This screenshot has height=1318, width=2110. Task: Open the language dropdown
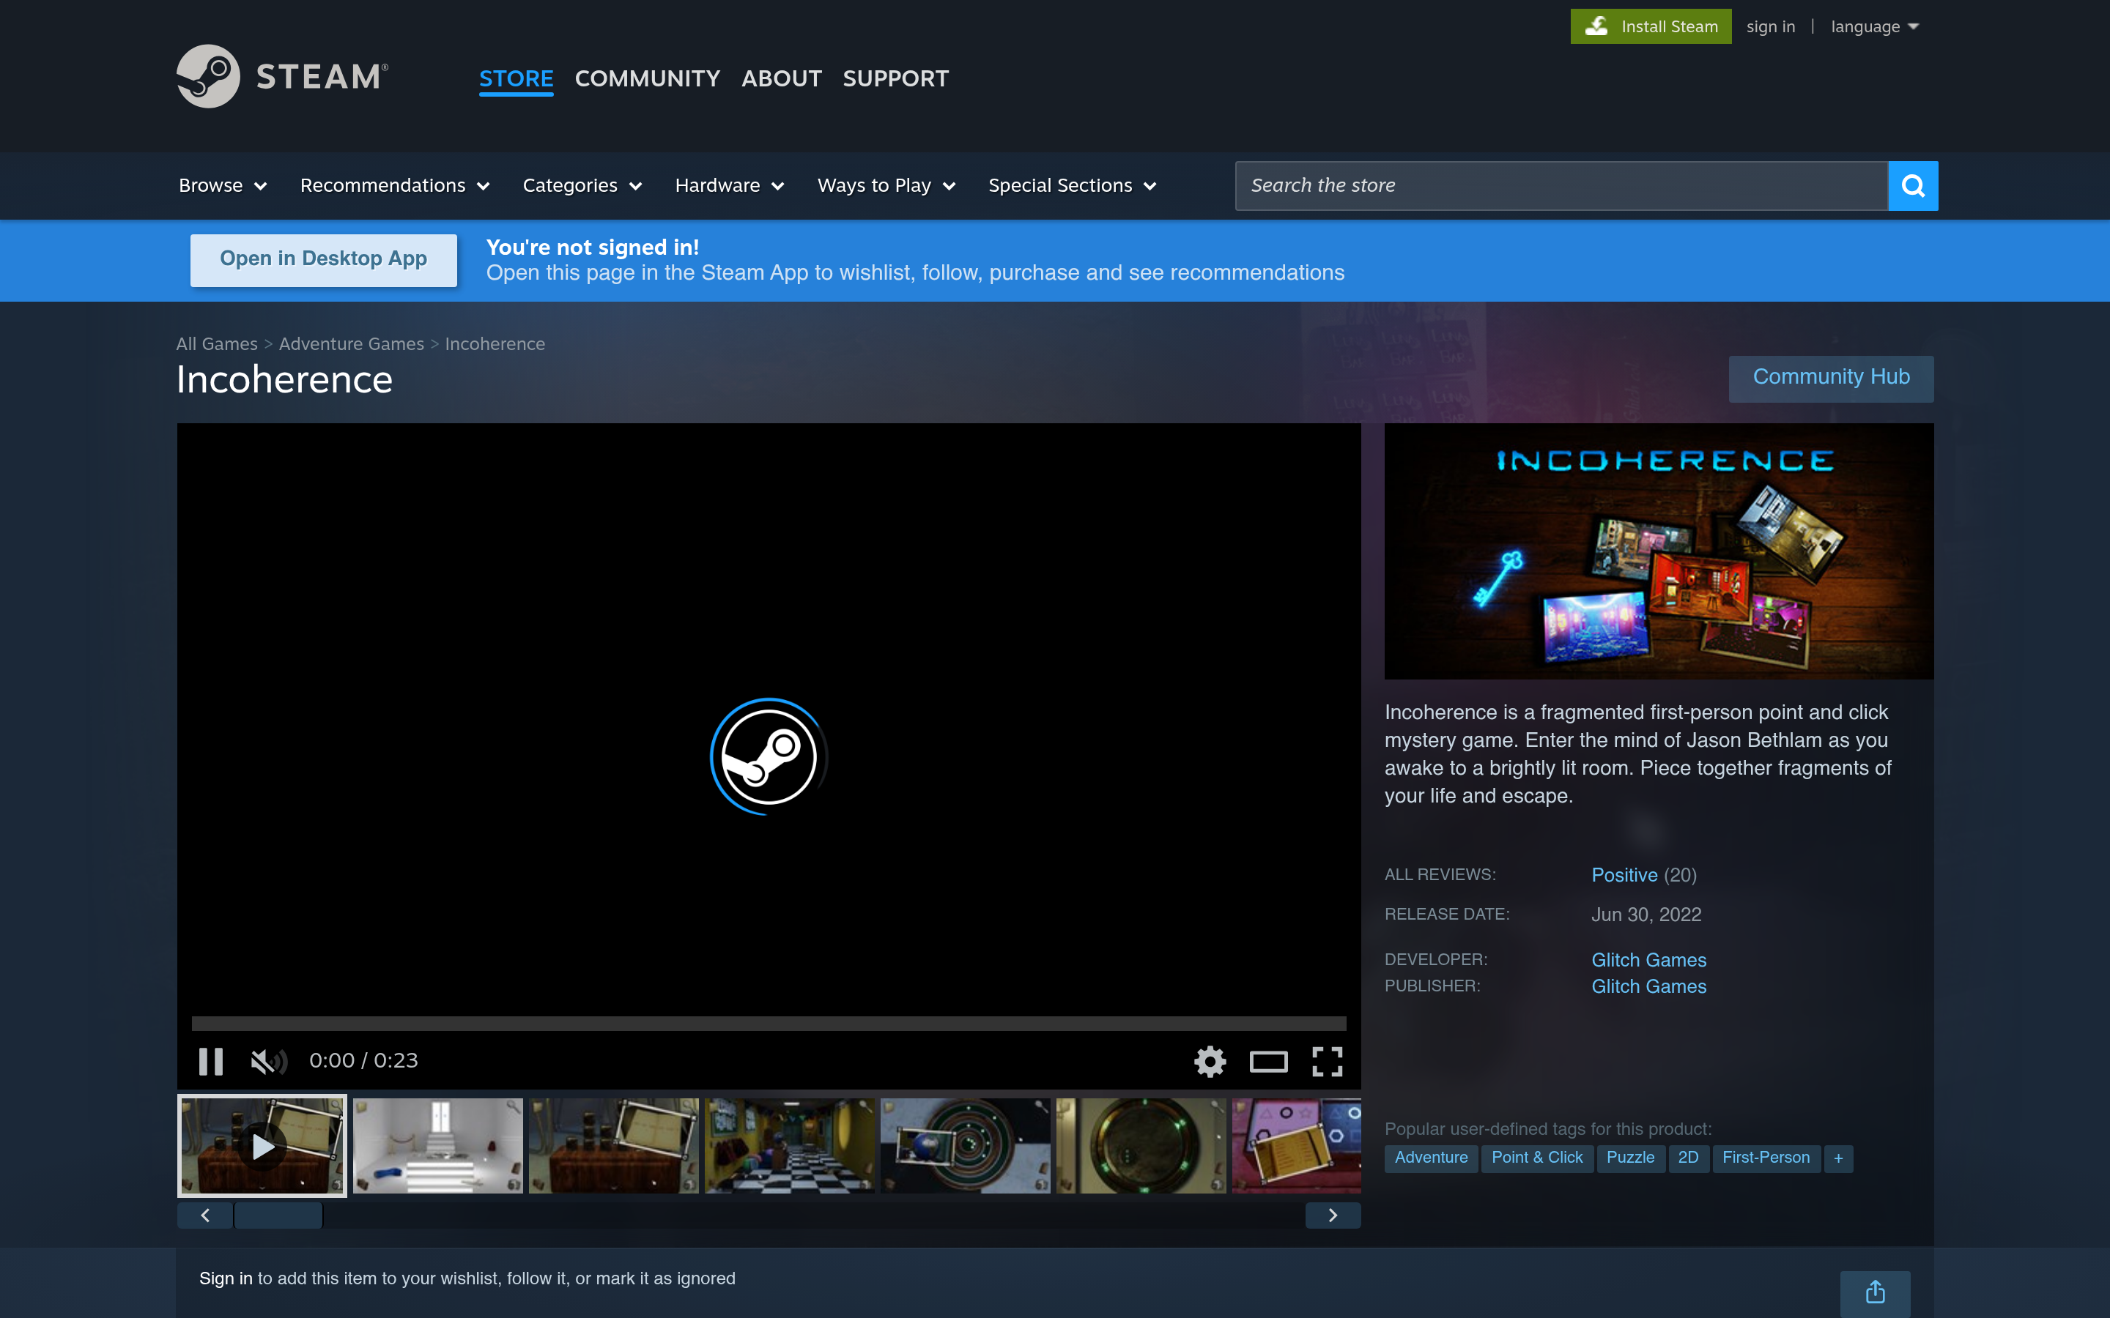point(1875,26)
